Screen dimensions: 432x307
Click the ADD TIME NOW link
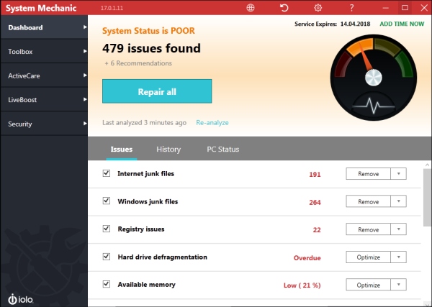403,24
